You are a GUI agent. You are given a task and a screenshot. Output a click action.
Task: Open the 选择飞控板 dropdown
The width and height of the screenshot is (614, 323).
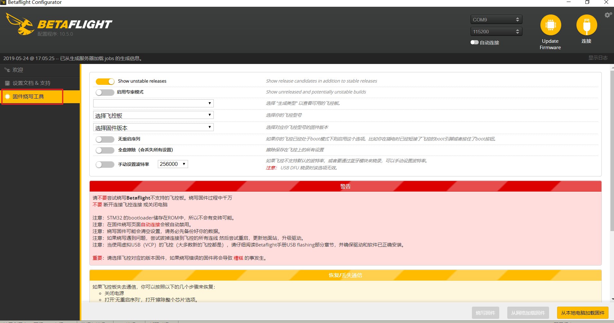[153, 115]
